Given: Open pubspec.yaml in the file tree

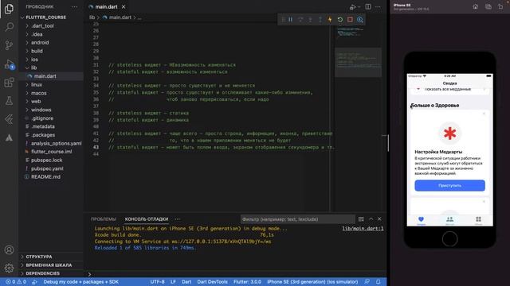Looking at the screenshot, I should [x=47, y=168].
